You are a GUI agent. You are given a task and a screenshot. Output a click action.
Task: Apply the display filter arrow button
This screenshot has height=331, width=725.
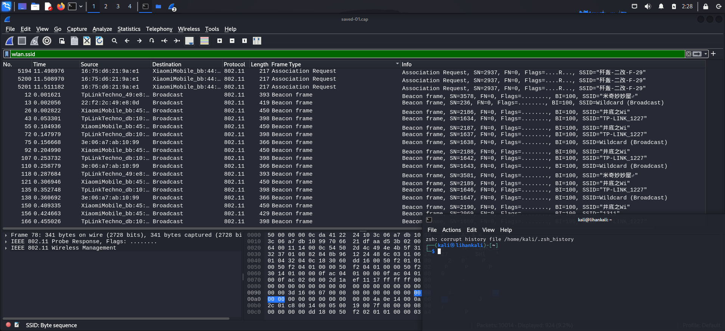click(x=697, y=54)
